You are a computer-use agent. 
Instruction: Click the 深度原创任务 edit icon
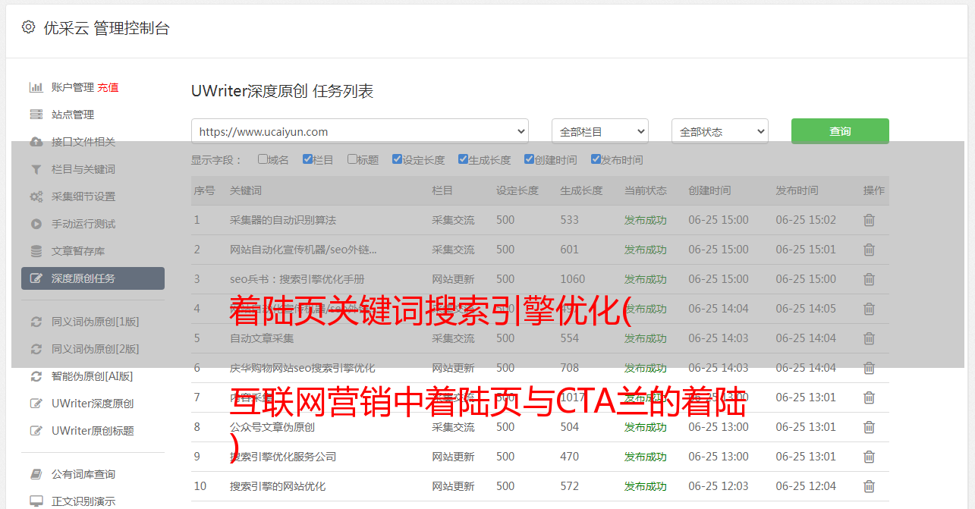coord(36,278)
